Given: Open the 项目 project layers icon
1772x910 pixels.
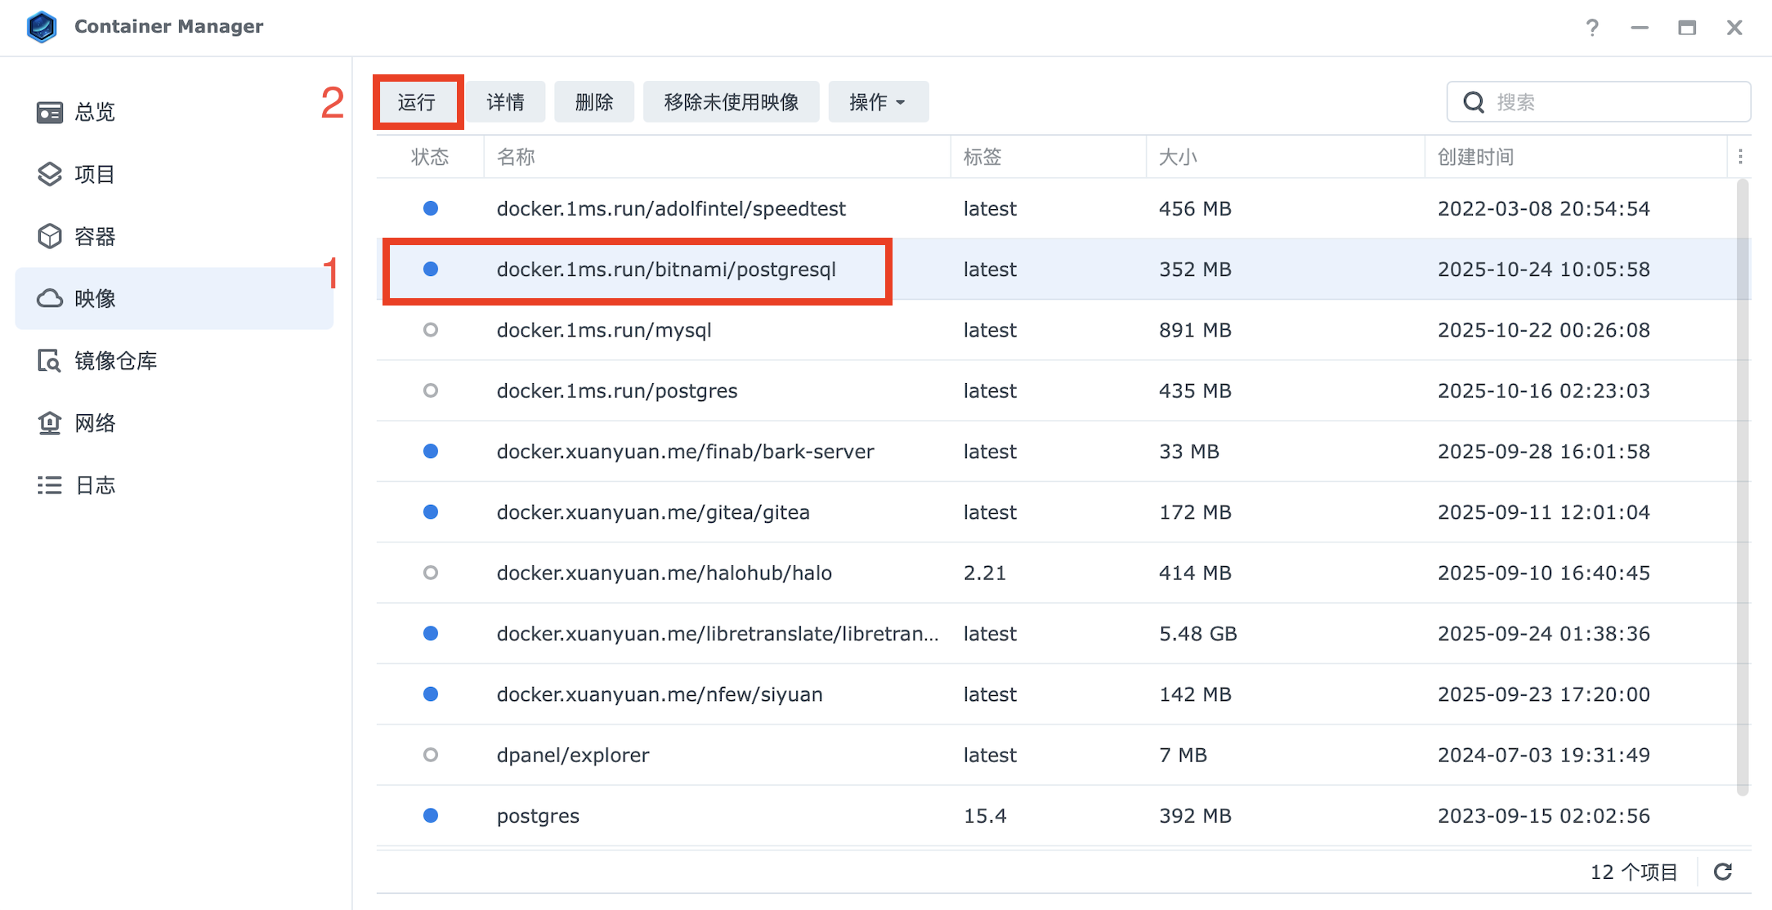Looking at the screenshot, I should pos(50,174).
